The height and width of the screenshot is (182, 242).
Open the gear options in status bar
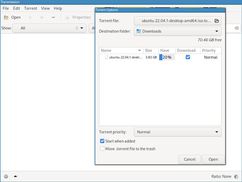(6, 176)
